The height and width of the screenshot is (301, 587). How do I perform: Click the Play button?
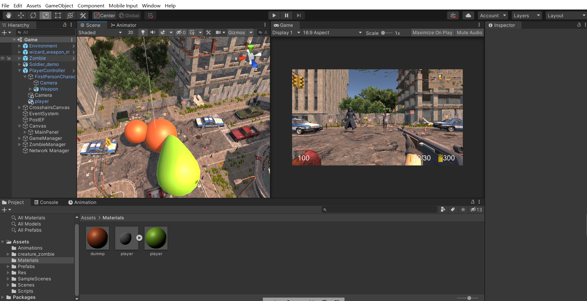(274, 15)
